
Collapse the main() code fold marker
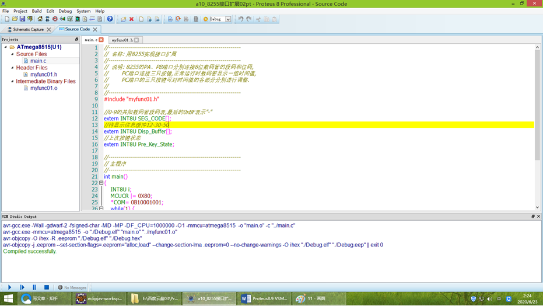tap(101, 183)
